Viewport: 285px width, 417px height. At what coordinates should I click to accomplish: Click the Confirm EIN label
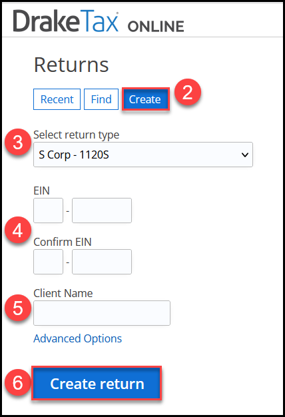tap(63, 242)
